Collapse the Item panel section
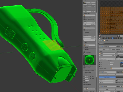Screen dimensions: 123x92 tap(84, 42)
